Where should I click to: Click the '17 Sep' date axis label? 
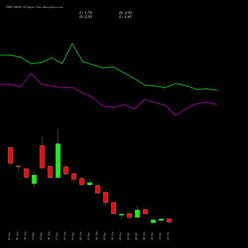[x=57, y=236]
